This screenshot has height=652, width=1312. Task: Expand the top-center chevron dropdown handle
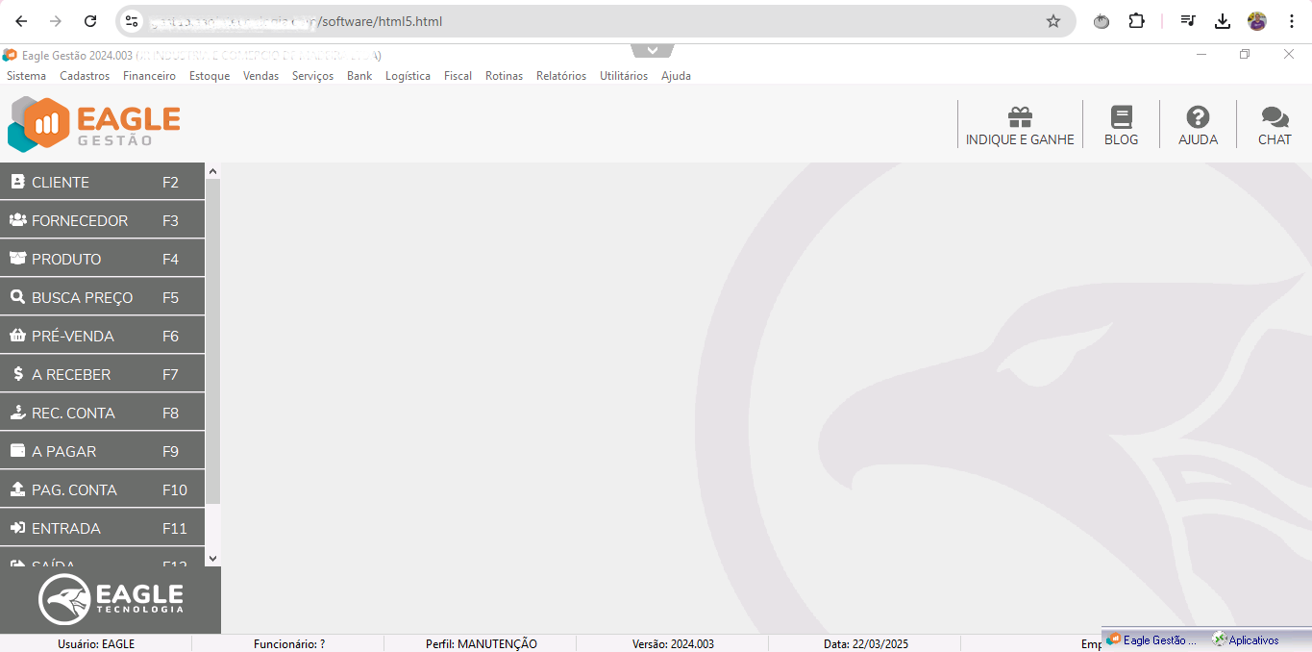(x=653, y=50)
